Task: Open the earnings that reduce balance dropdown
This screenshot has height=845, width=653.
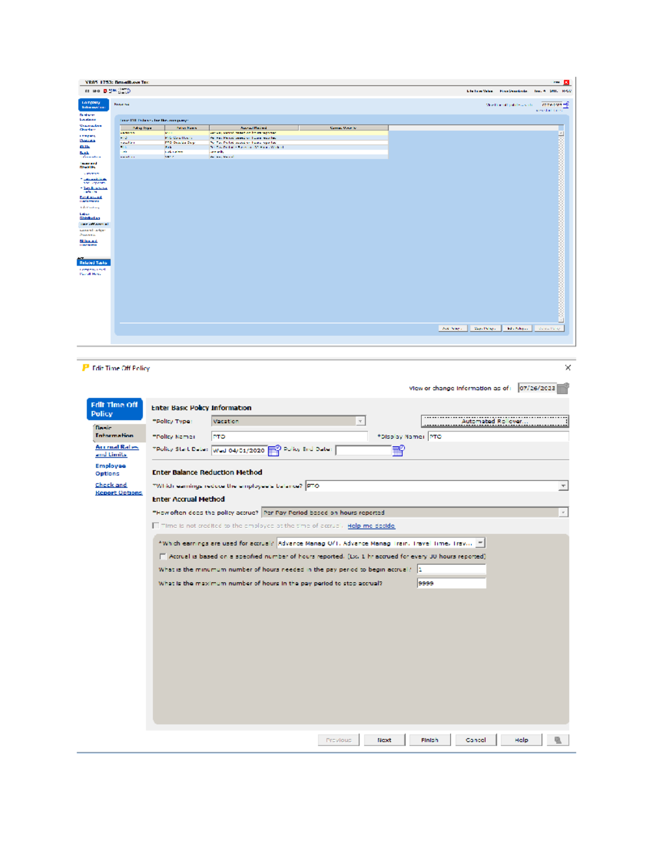Action: pyautogui.click(x=563, y=486)
